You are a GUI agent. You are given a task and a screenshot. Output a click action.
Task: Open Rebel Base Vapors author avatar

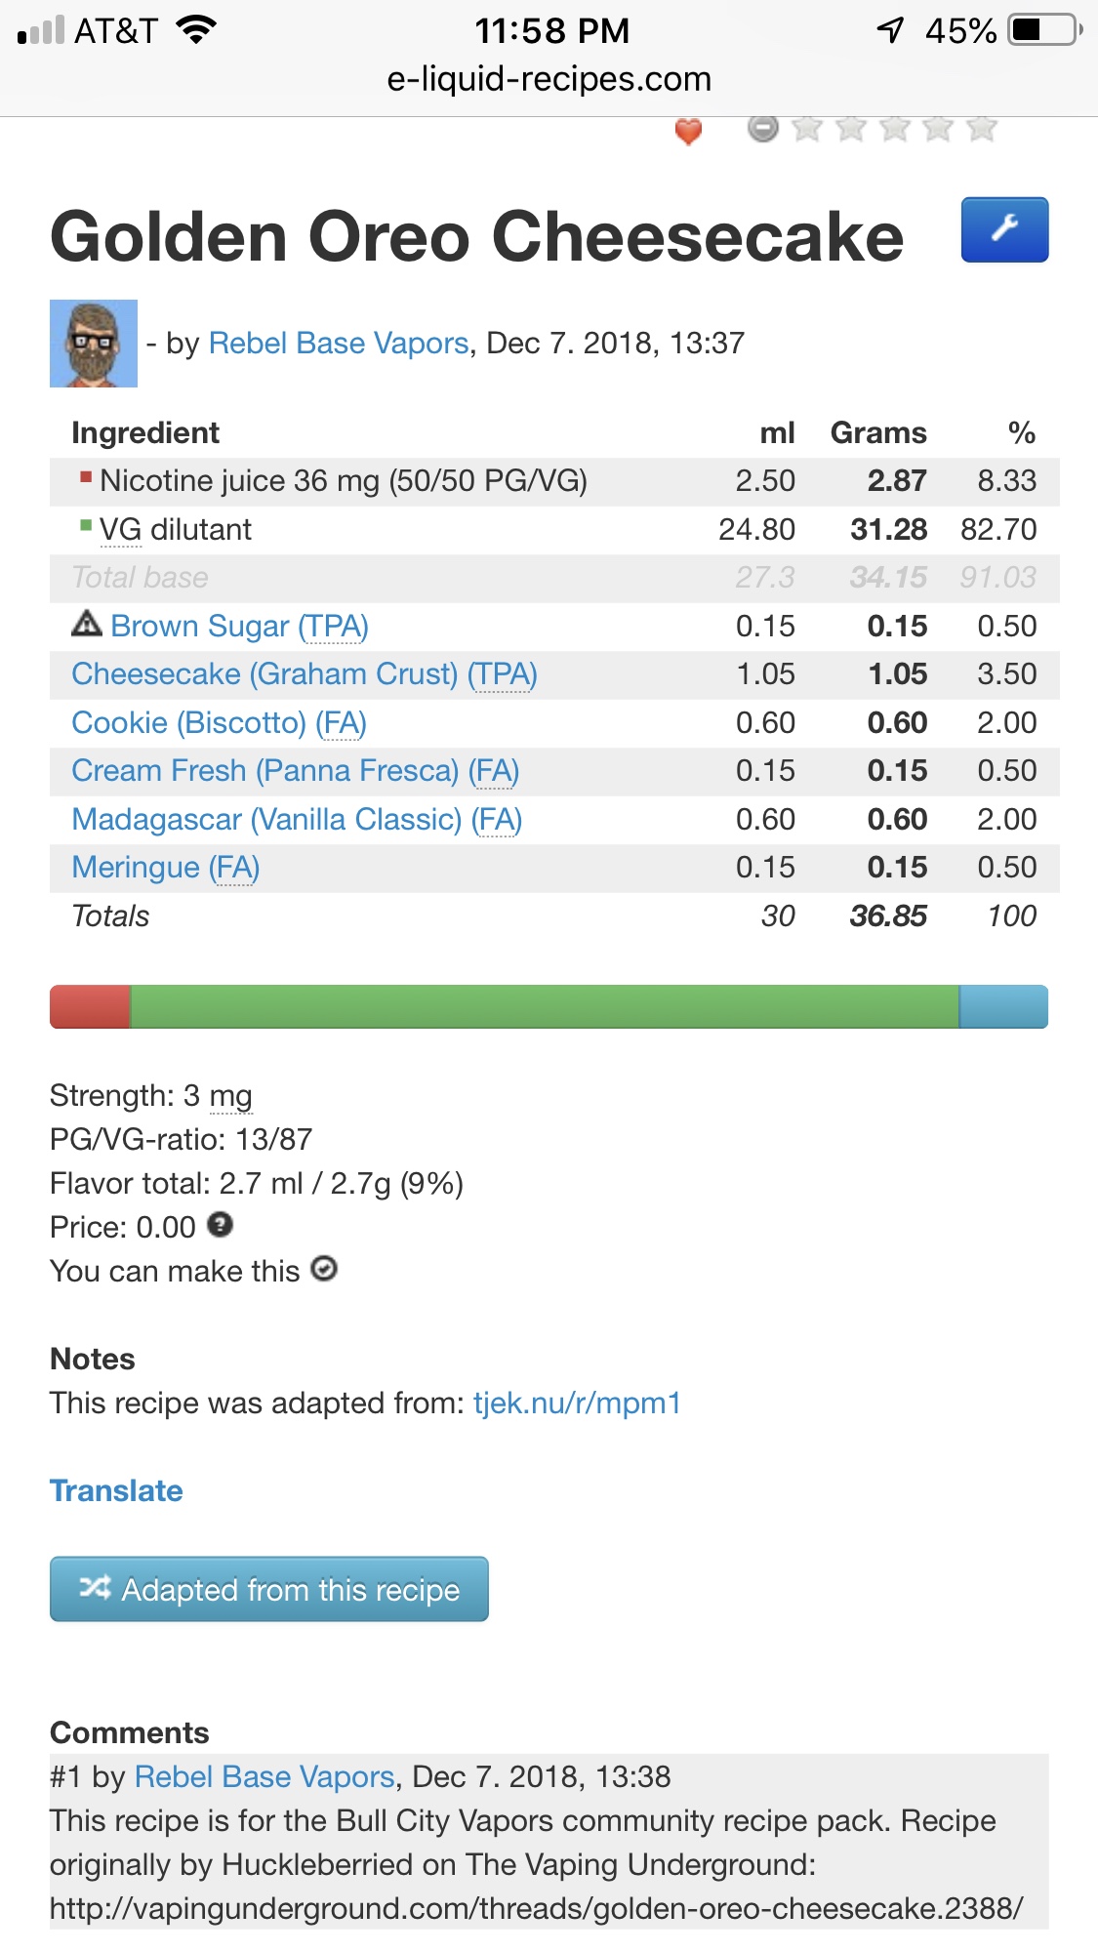94,344
